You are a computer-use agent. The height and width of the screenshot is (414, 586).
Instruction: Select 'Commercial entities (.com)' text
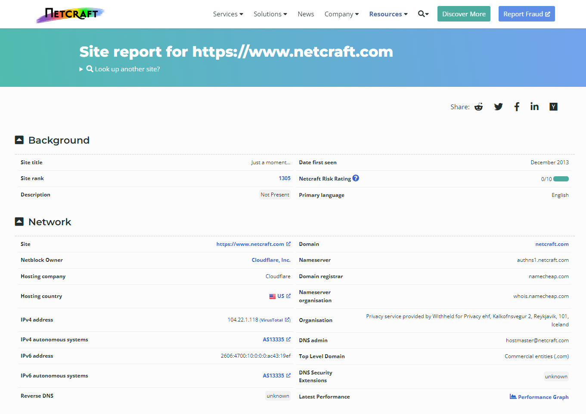pyautogui.click(x=537, y=356)
